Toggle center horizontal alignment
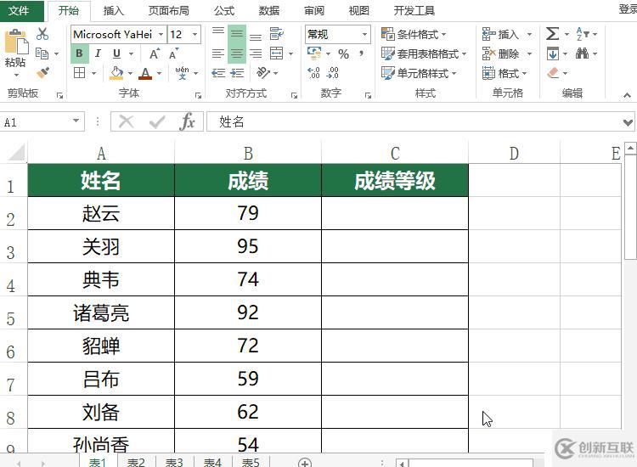637x467 pixels. [x=237, y=53]
